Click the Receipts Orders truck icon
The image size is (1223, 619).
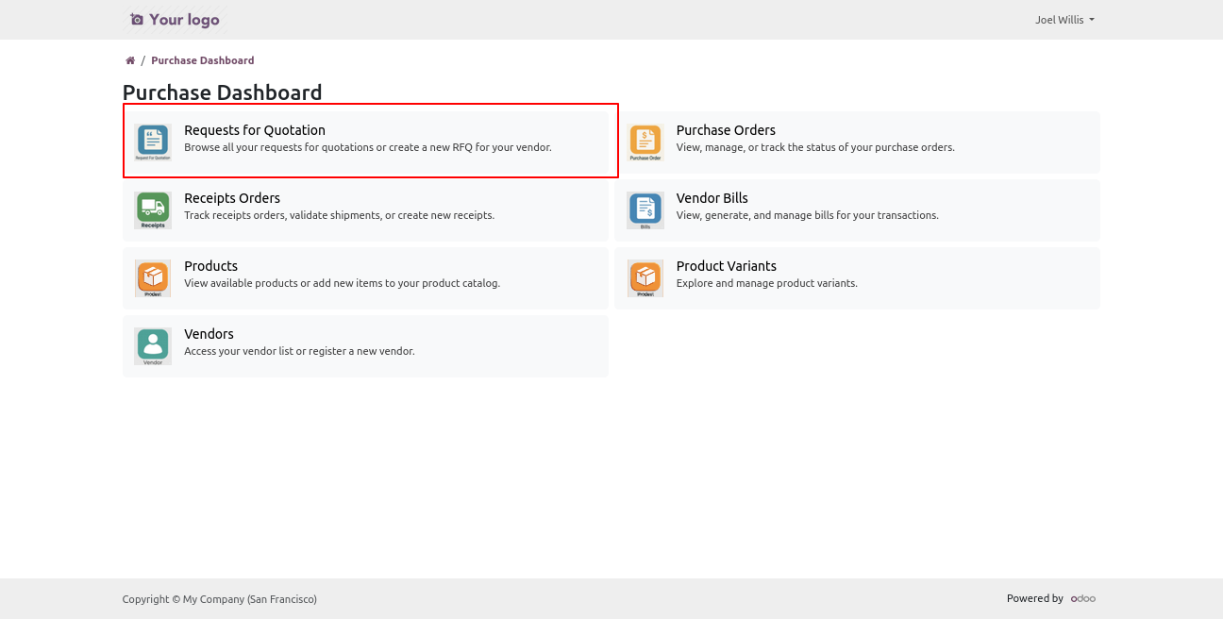click(152, 209)
